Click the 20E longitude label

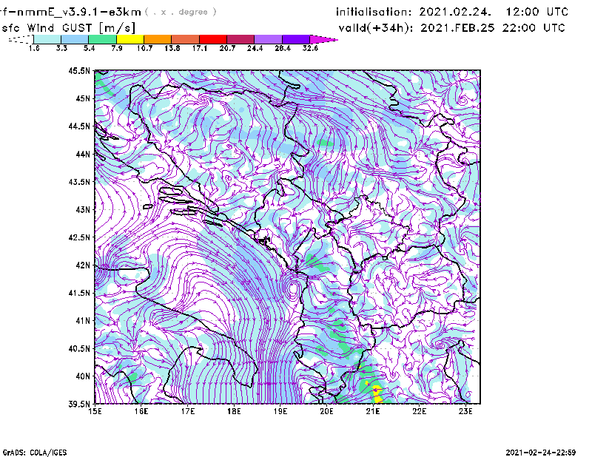[x=326, y=411]
